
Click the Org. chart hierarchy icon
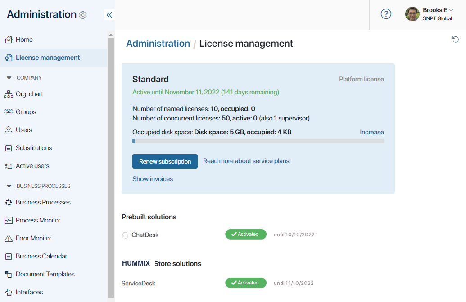pos(9,94)
